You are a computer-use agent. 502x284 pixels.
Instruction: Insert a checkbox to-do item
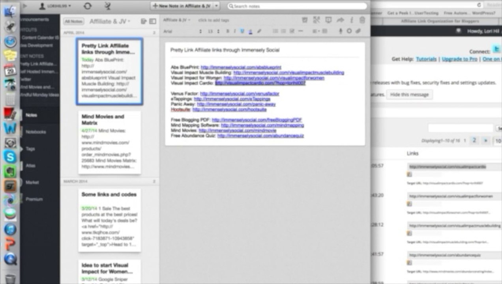point(292,31)
